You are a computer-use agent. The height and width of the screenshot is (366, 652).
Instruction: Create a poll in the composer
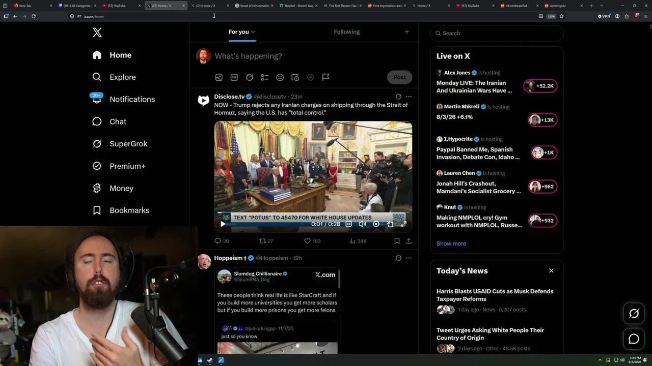[264, 77]
